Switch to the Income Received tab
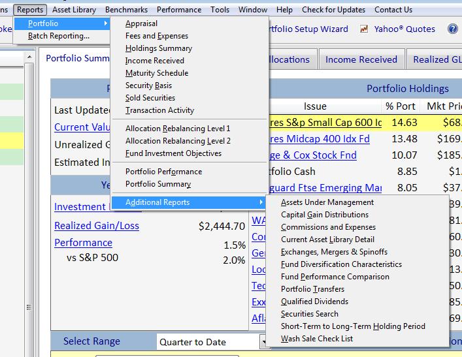Screen dimensions: 462x357 coord(361,59)
